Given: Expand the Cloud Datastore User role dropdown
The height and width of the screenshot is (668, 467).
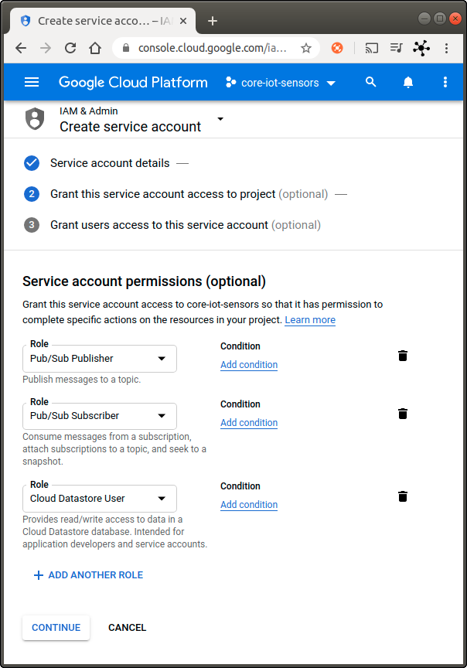Looking at the screenshot, I should [162, 499].
